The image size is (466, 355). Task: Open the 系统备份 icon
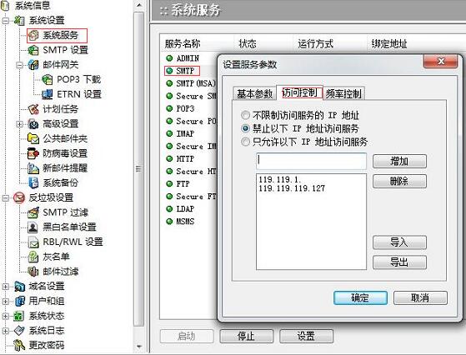tap(33, 182)
